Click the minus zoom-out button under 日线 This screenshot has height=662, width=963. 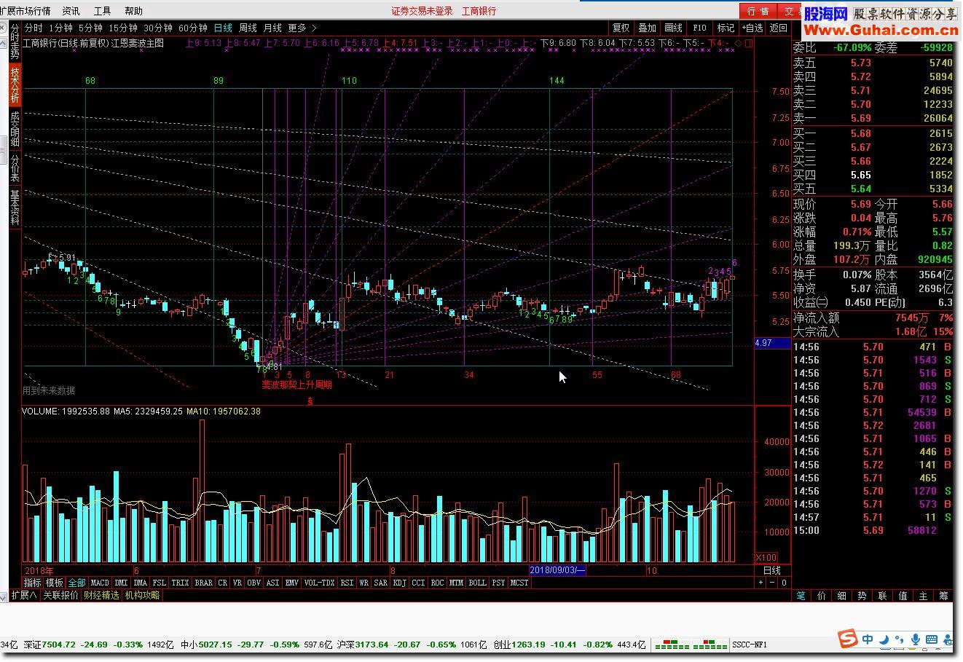pyautogui.click(x=772, y=583)
